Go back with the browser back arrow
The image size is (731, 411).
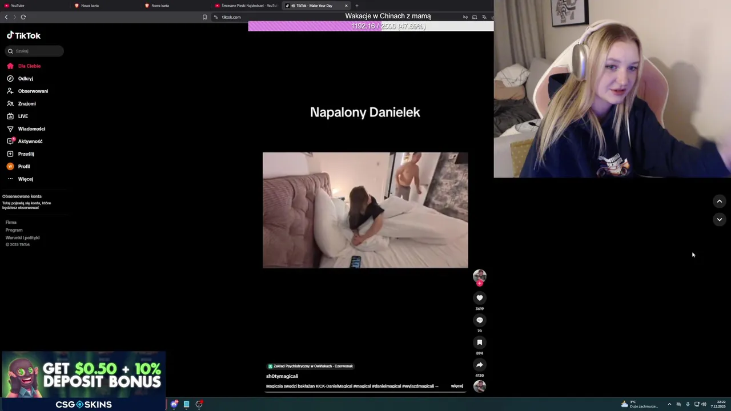(6, 17)
